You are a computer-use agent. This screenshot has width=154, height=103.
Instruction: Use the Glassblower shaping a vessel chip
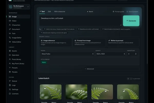[x=54, y=33]
